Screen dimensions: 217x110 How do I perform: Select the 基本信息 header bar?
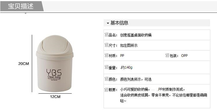point(157,23)
